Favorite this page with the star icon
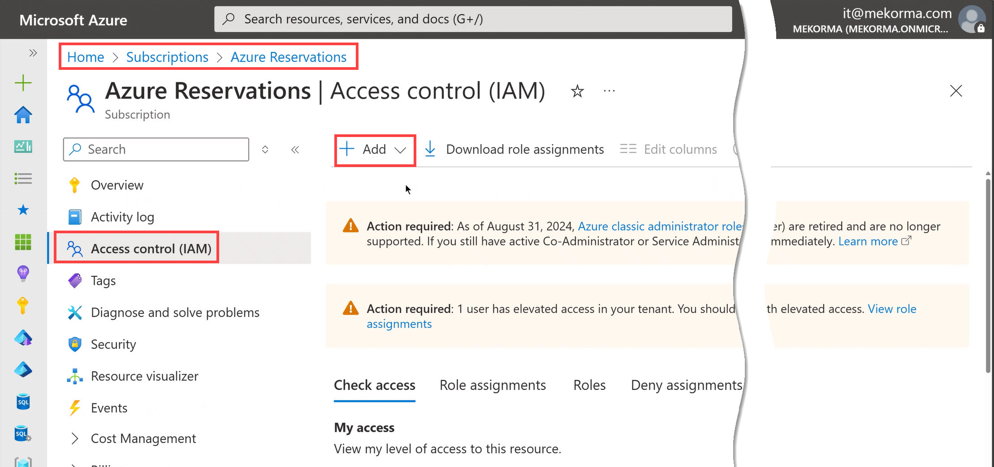Image resolution: width=994 pixels, height=467 pixels. [x=577, y=91]
